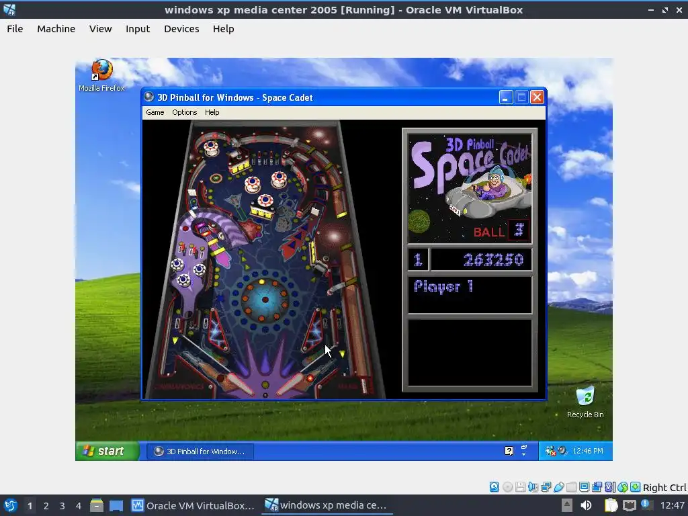The image size is (688, 516).
Task: Click the Player 1 message panel
Action: pyautogui.click(x=470, y=294)
